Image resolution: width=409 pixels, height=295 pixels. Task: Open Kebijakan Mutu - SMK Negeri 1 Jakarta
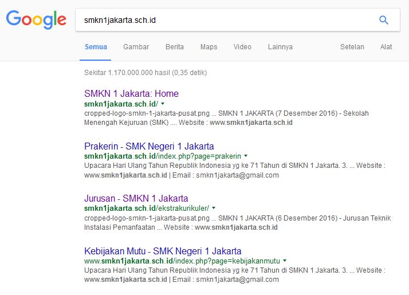tap(163, 251)
